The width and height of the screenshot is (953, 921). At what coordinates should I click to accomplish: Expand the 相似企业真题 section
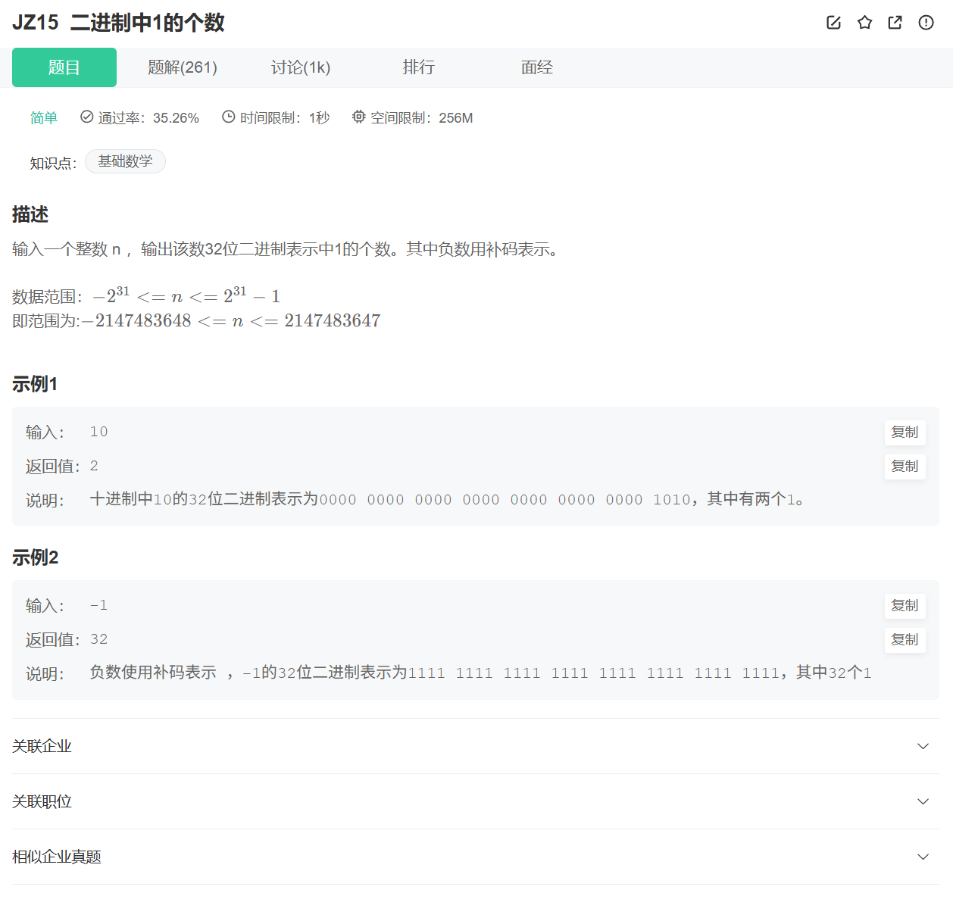click(476, 857)
